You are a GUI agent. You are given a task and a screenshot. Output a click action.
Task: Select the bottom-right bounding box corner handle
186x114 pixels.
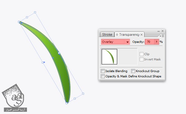[x=83, y=94]
